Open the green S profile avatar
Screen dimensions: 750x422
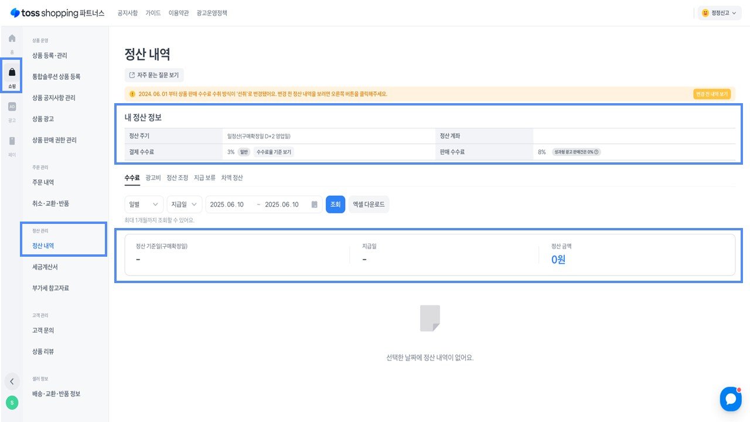click(12, 403)
